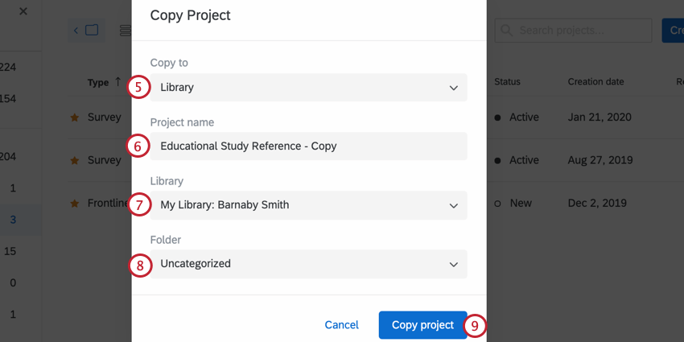Click the magnifier icon in the search box
The height and width of the screenshot is (342, 684).
[x=507, y=31]
